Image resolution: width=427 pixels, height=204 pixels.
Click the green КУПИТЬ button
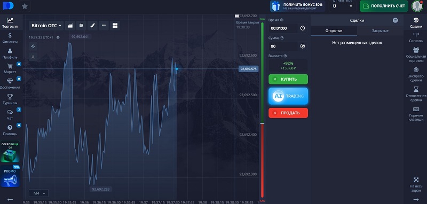tap(288, 79)
